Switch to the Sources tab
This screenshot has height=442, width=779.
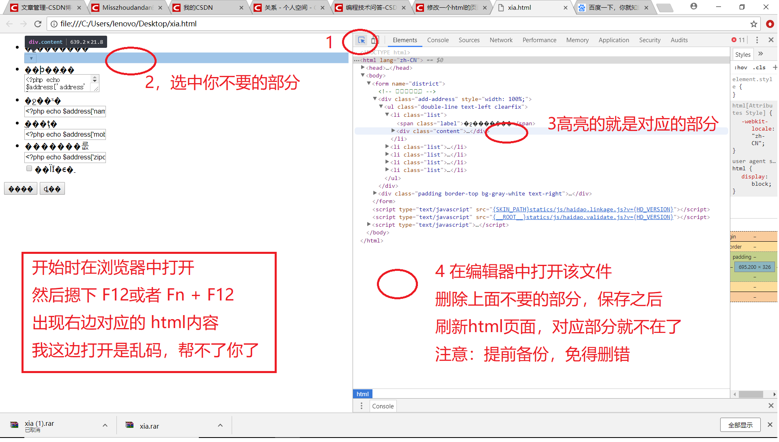[469, 40]
